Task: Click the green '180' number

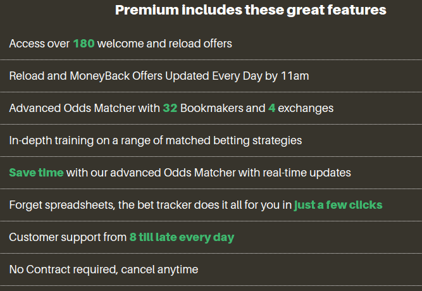Action: 84,44
